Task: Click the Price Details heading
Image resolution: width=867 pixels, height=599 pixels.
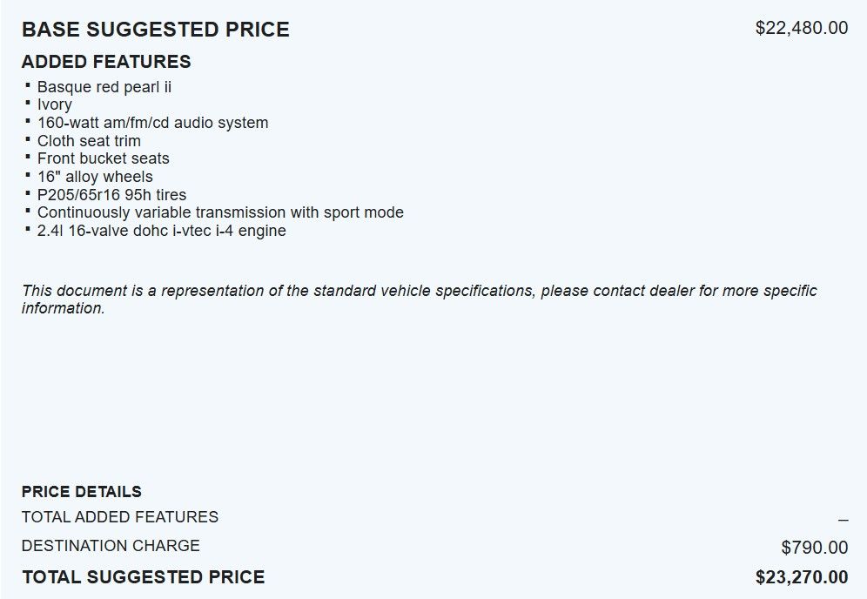Action: tap(81, 492)
